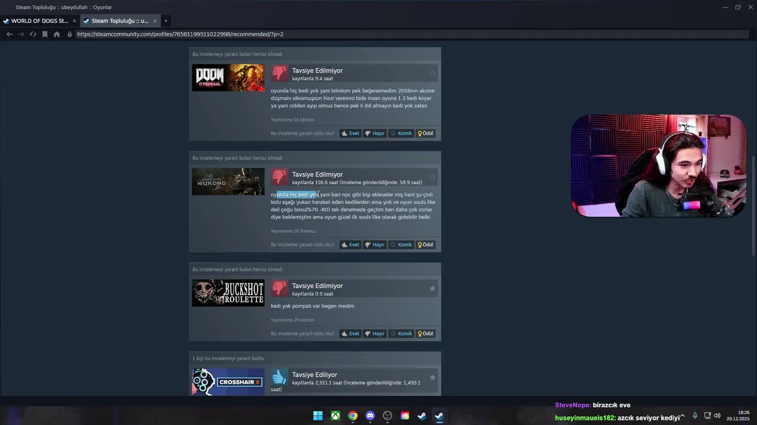Viewport: 757px width, 425px height.
Task: Click the page's vertical scrollbar thumb
Action: (753, 205)
